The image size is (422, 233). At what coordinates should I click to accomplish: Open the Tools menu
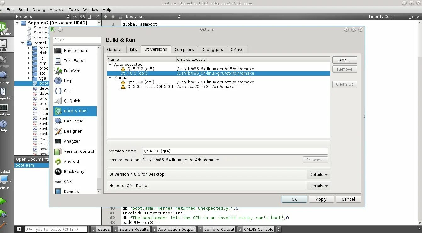pyautogui.click(x=74, y=9)
